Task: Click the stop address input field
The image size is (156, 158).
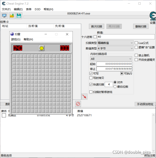Action: coord(114,69)
